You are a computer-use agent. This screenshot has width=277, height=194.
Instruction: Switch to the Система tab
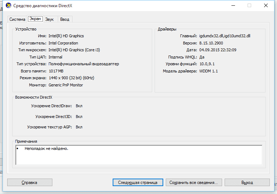[x=17, y=19]
